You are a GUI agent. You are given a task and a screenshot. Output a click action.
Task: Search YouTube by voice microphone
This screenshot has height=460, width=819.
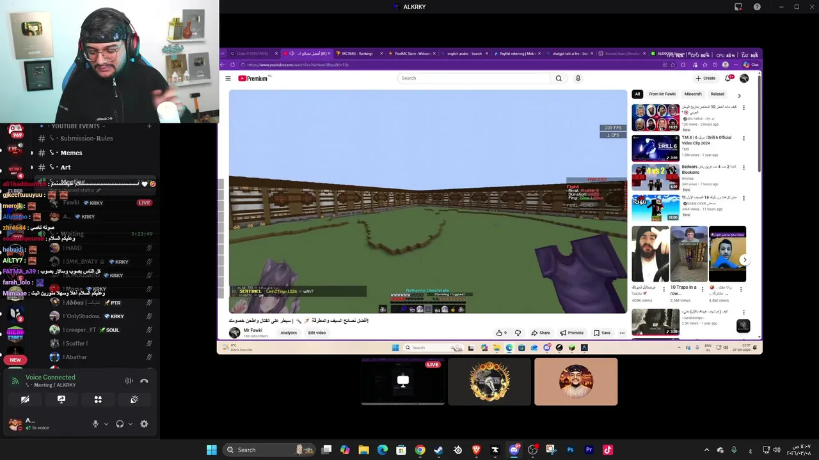pos(578,79)
